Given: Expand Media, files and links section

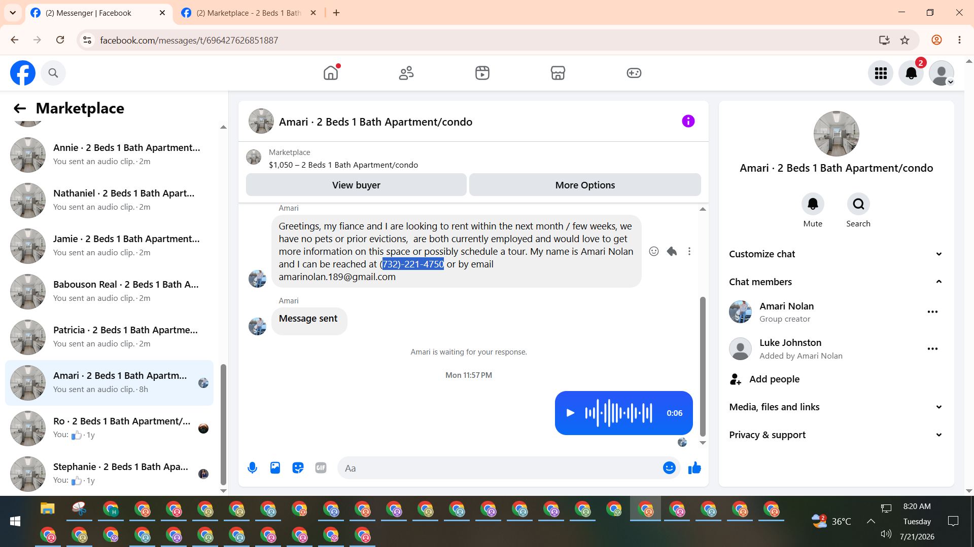Looking at the screenshot, I should (x=836, y=407).
